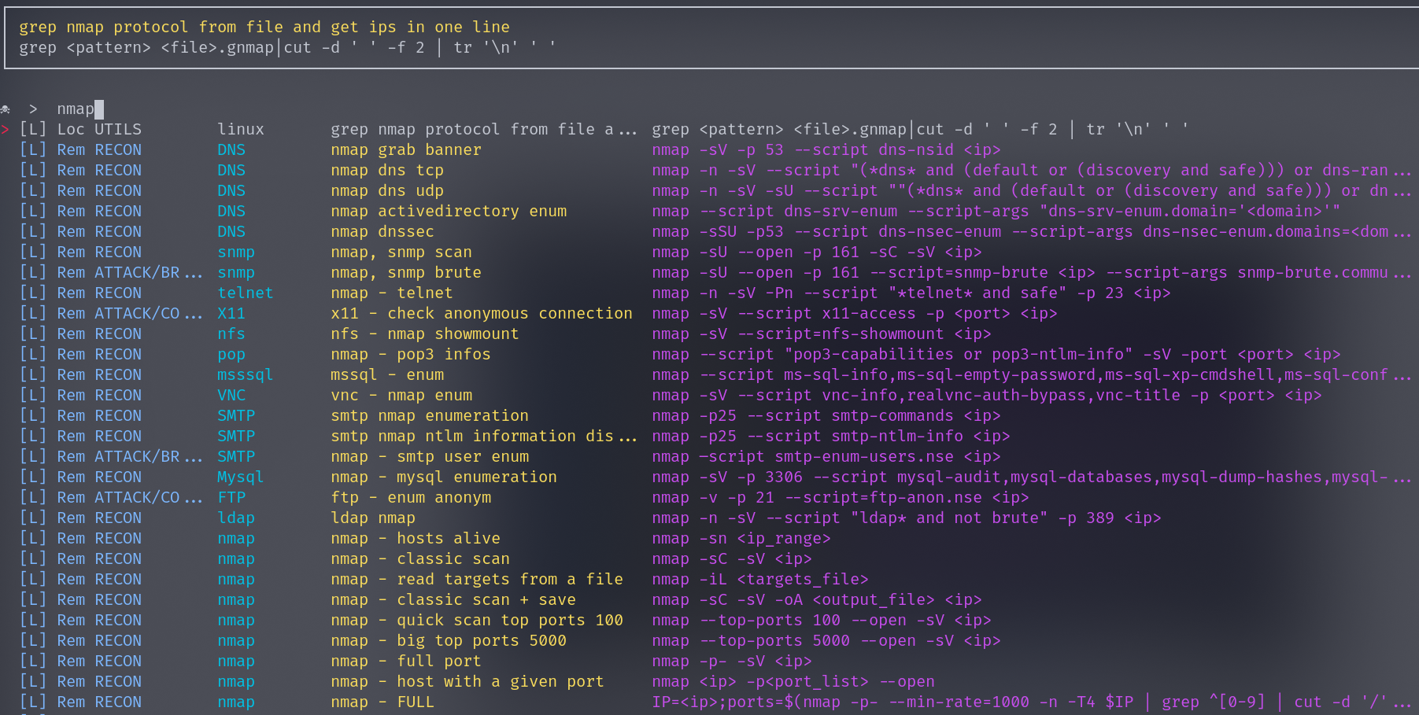Select the 'ftp - enum anonym' entry

pyautogui.click(x=411, y=497)
